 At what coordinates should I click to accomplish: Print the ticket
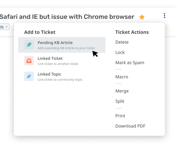(120, 116)
